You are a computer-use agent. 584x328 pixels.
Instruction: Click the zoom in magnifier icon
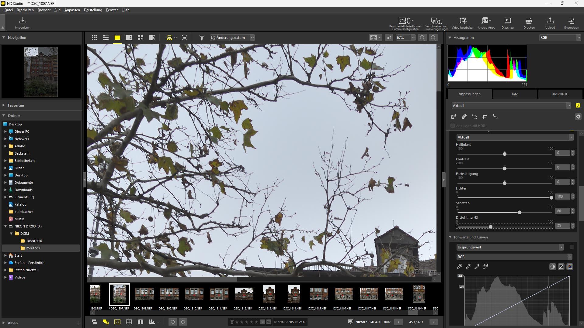pyautogui.click(x=433, y=38)
